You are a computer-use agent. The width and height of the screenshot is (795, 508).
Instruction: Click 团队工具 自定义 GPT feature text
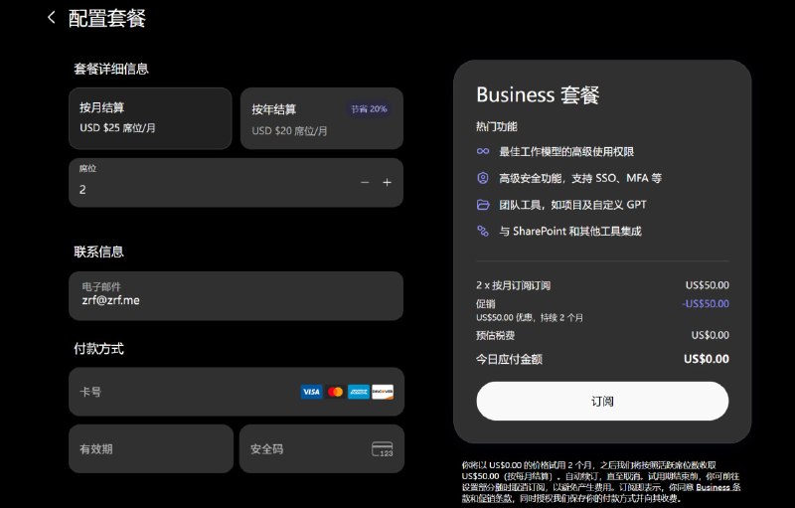(x=572, y=205)
